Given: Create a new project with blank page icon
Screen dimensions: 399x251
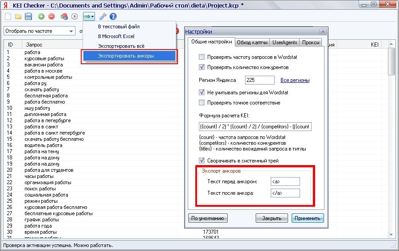Looking at the screenshot, I should pyautogui.click(x=8, y=16).
